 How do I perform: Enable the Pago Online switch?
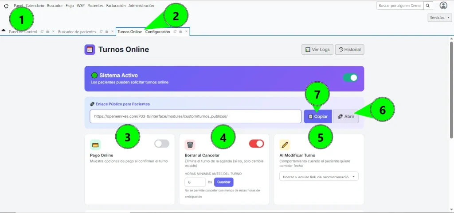click(x=162, y=144)
